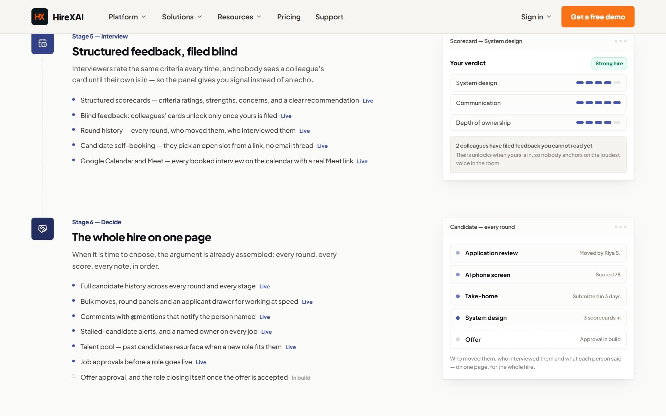Select the Take-home round row

click(538, 296)
